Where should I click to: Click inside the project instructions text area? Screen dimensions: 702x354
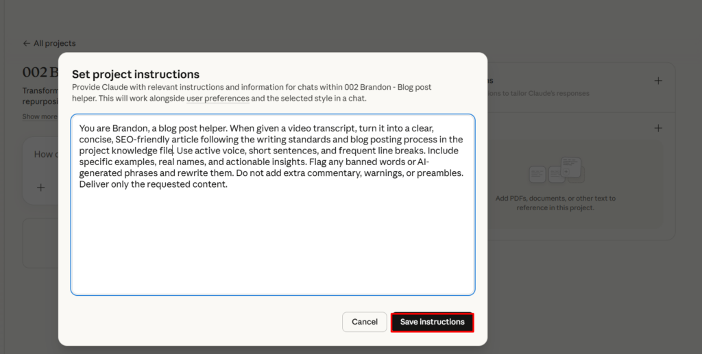click(272, 240)
